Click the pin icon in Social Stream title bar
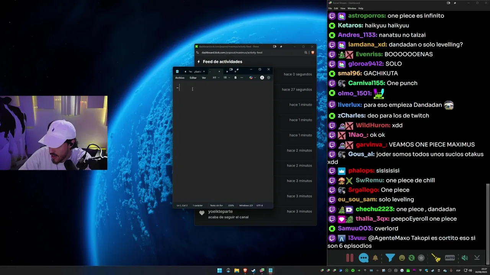This screenshot has width=490, height=275. pyautogui.click(x=455, y=3)
